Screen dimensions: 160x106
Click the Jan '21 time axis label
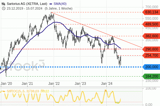[27, 84]
